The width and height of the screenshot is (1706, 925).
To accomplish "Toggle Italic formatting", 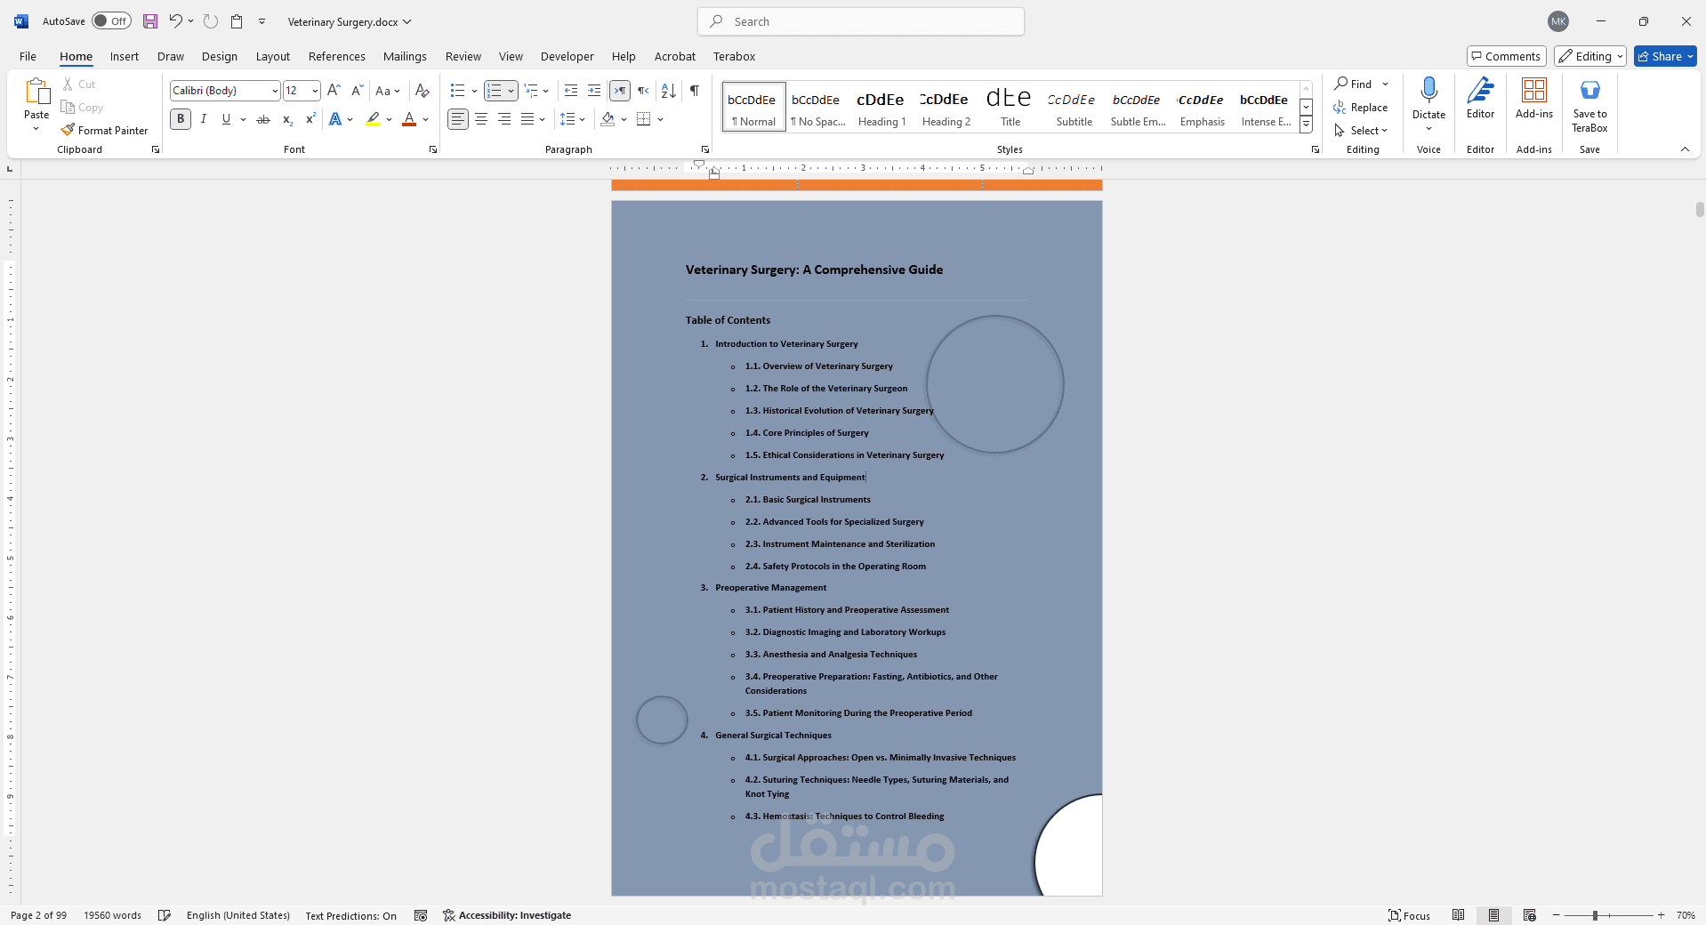I will pyautogui.click(x=204, y=119).
